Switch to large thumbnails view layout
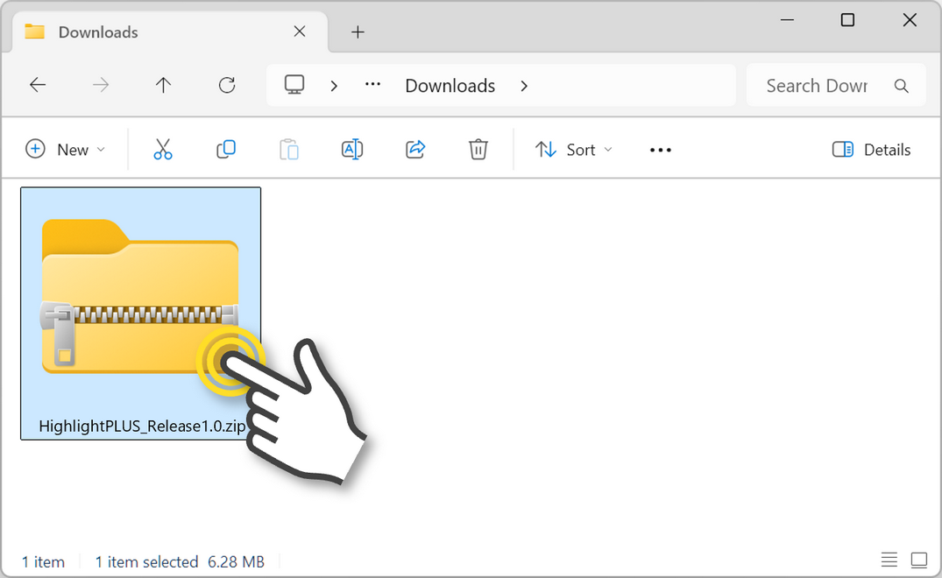This screenshot has width=942, height=578. [x=918, y=560]
